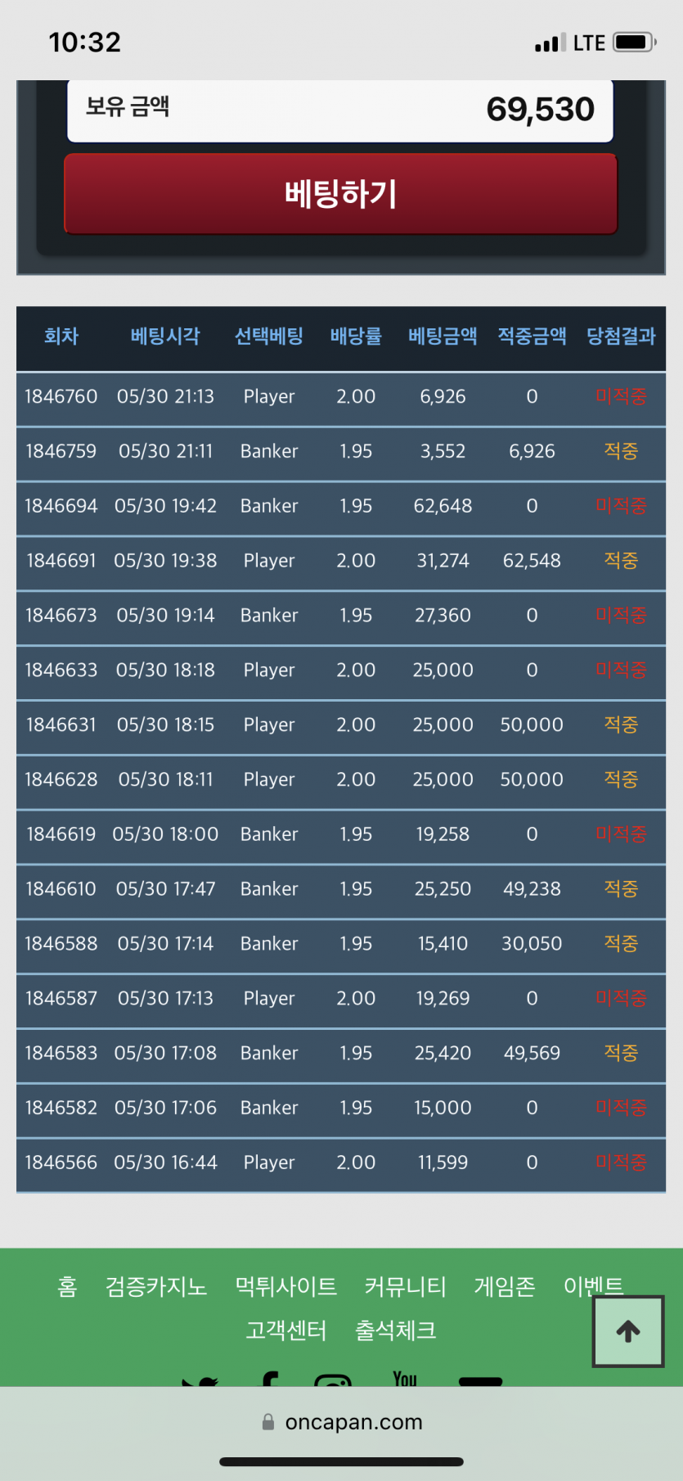Open the YouTube icon in footer

pos(405,1379)
